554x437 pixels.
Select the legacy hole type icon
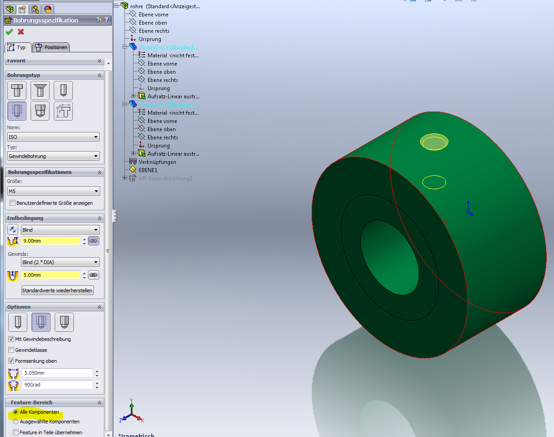63,111
